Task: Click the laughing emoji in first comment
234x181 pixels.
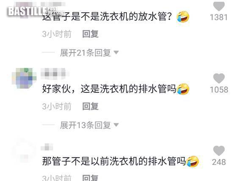Action: 183,17
